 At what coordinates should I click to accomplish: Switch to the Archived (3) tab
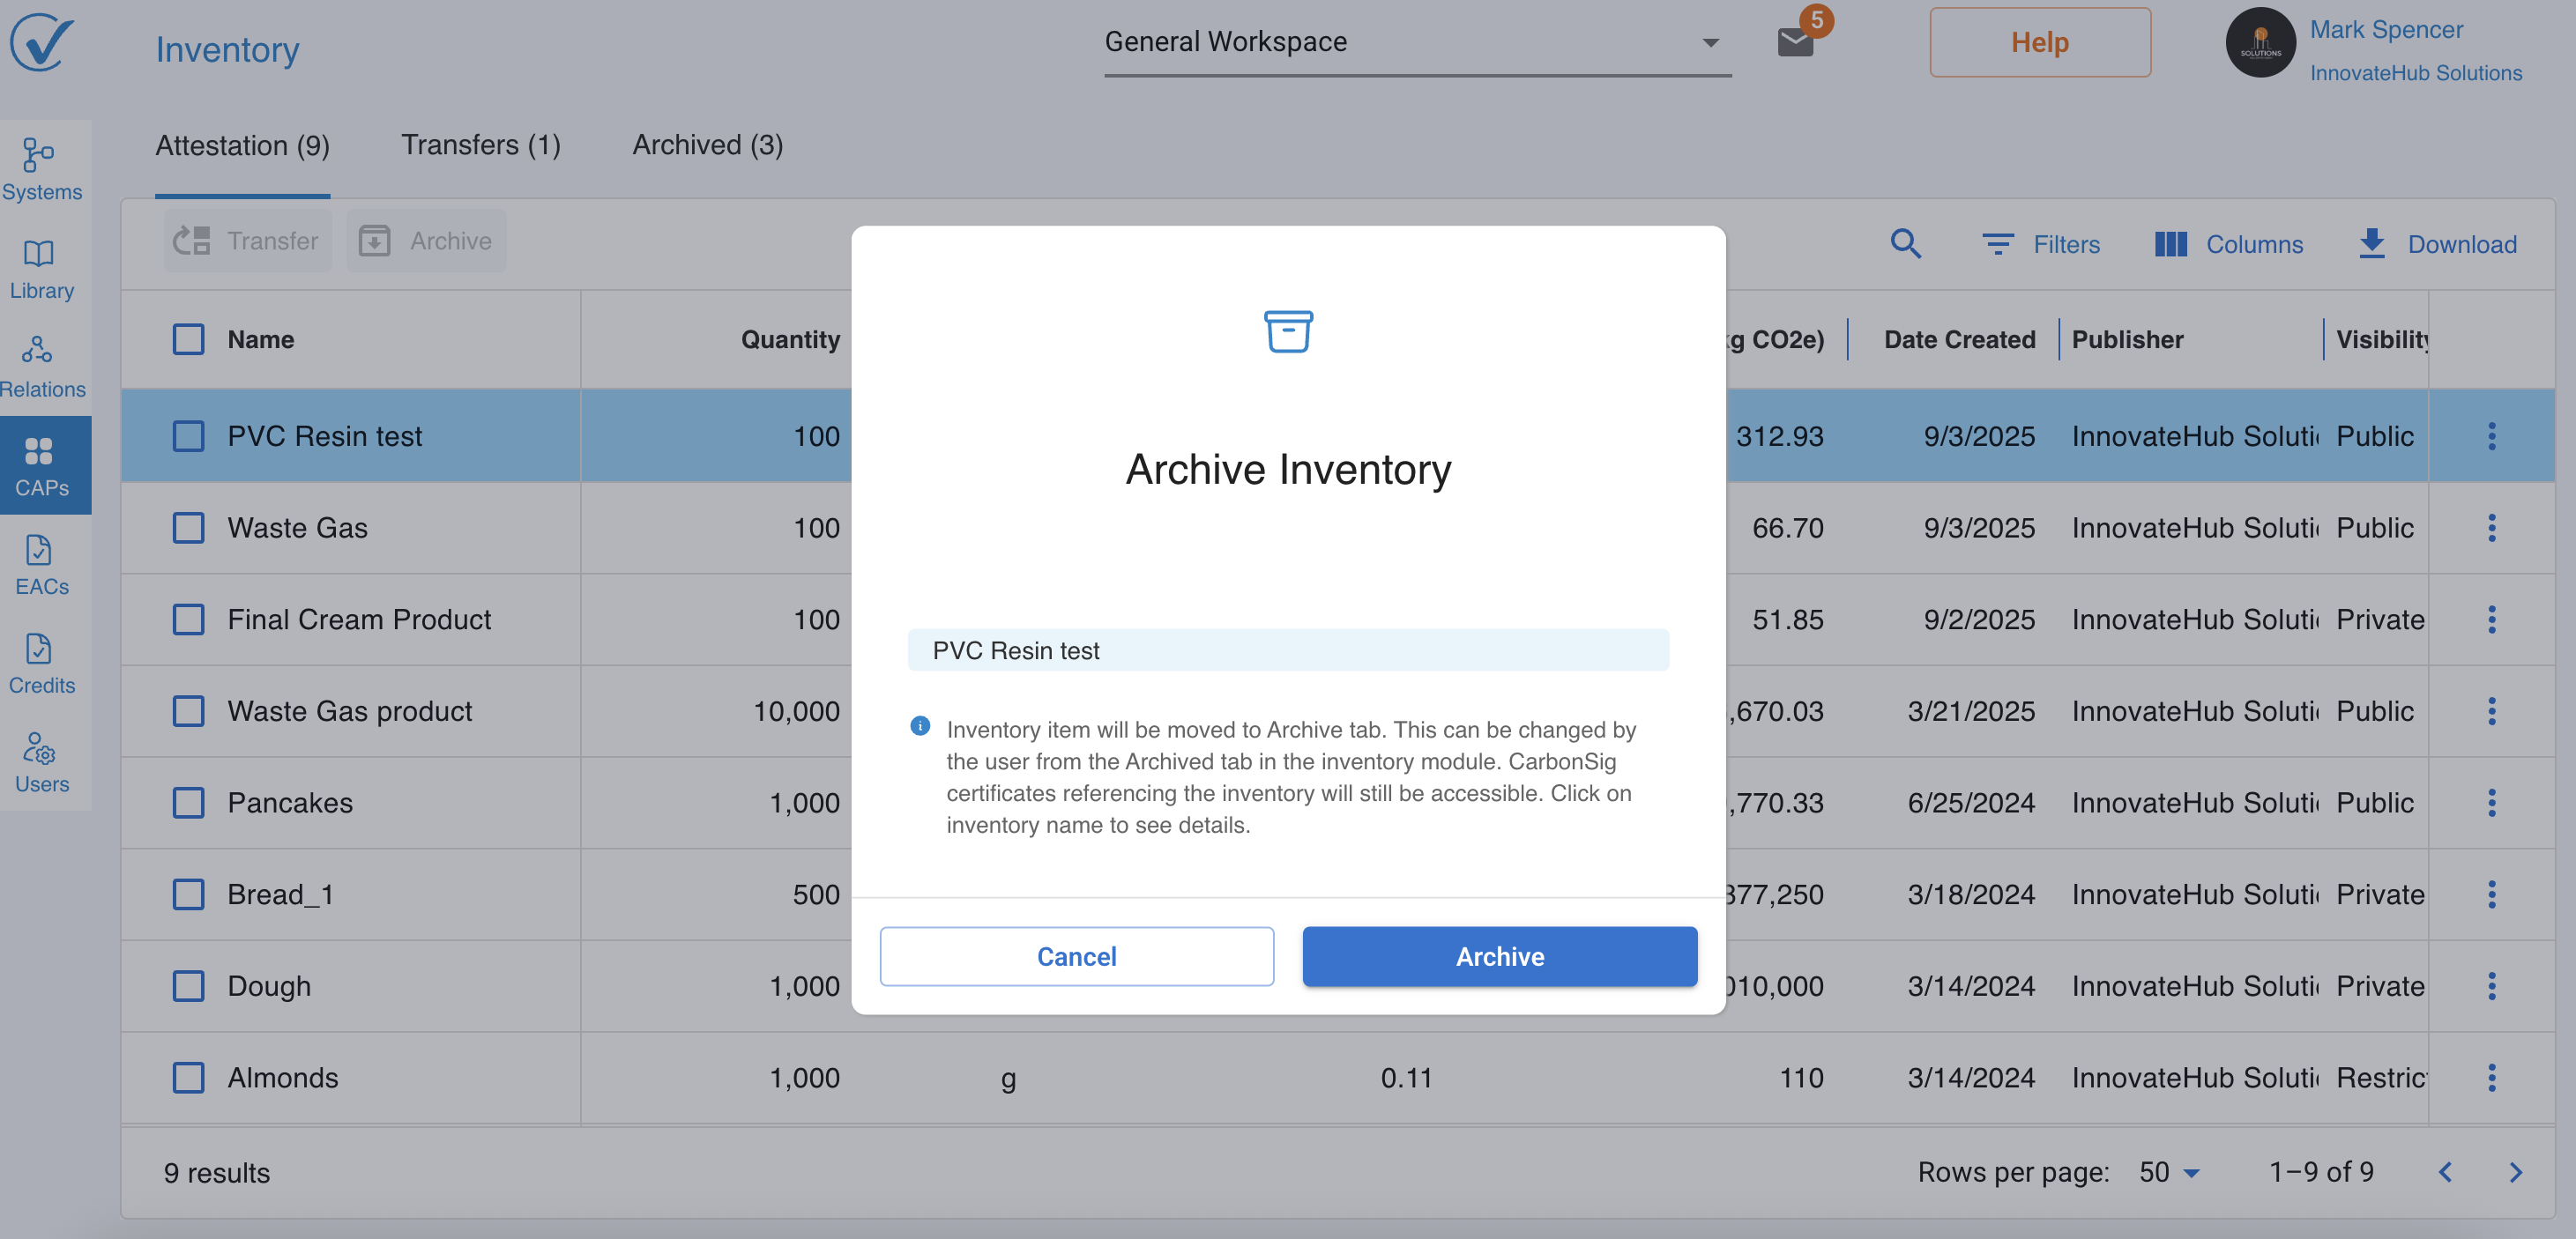pos(707,145)
